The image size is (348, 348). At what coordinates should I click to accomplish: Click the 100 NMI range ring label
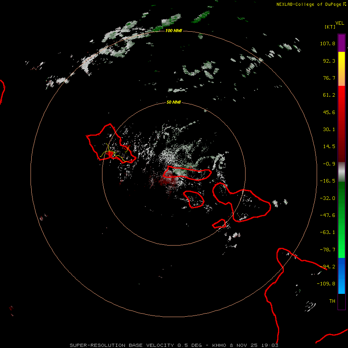click(x=174, y=31)
